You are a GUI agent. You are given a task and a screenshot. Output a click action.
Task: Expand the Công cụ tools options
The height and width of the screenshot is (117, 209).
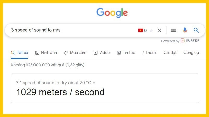pos(191,53)
